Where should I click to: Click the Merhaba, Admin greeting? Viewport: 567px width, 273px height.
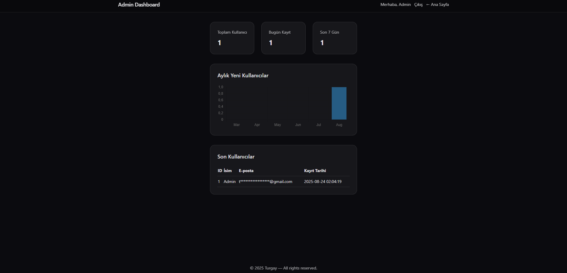(395, 5)
